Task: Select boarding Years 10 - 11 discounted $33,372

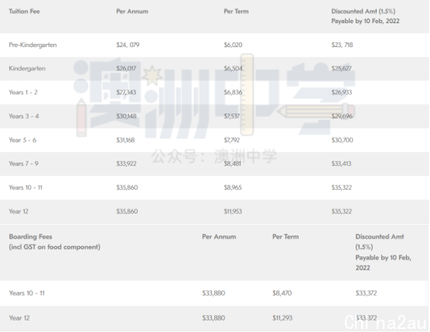Action: click(x=366, y=293)
